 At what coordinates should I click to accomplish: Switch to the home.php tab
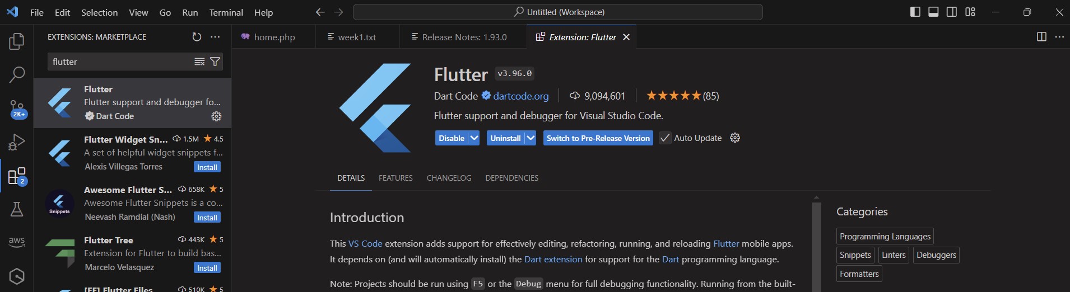tap(274, 37)
